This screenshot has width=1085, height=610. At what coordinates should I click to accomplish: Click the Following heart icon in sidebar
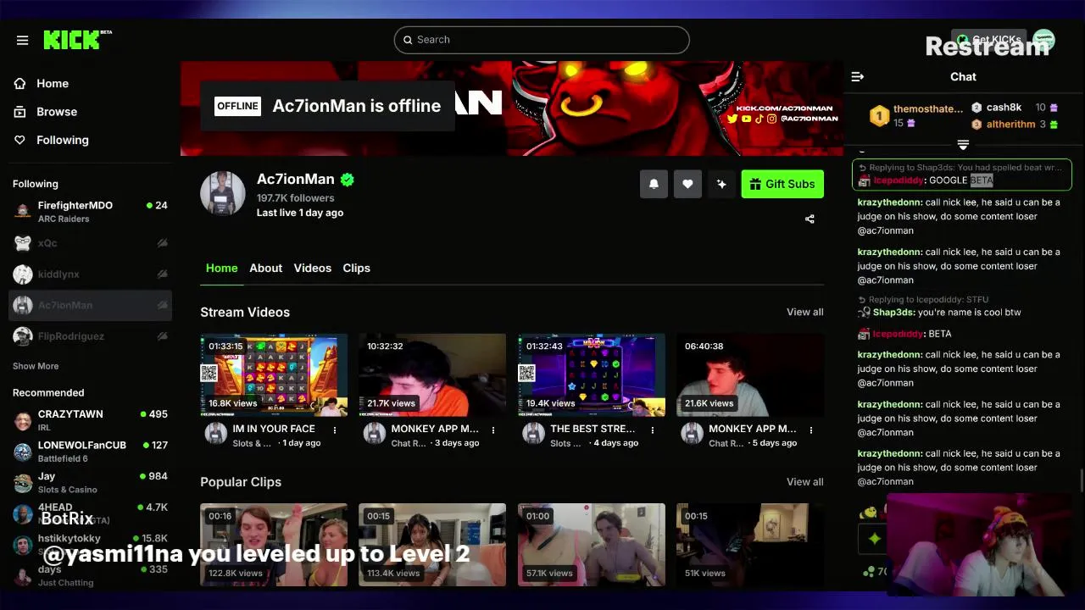(x=20, y=140)
